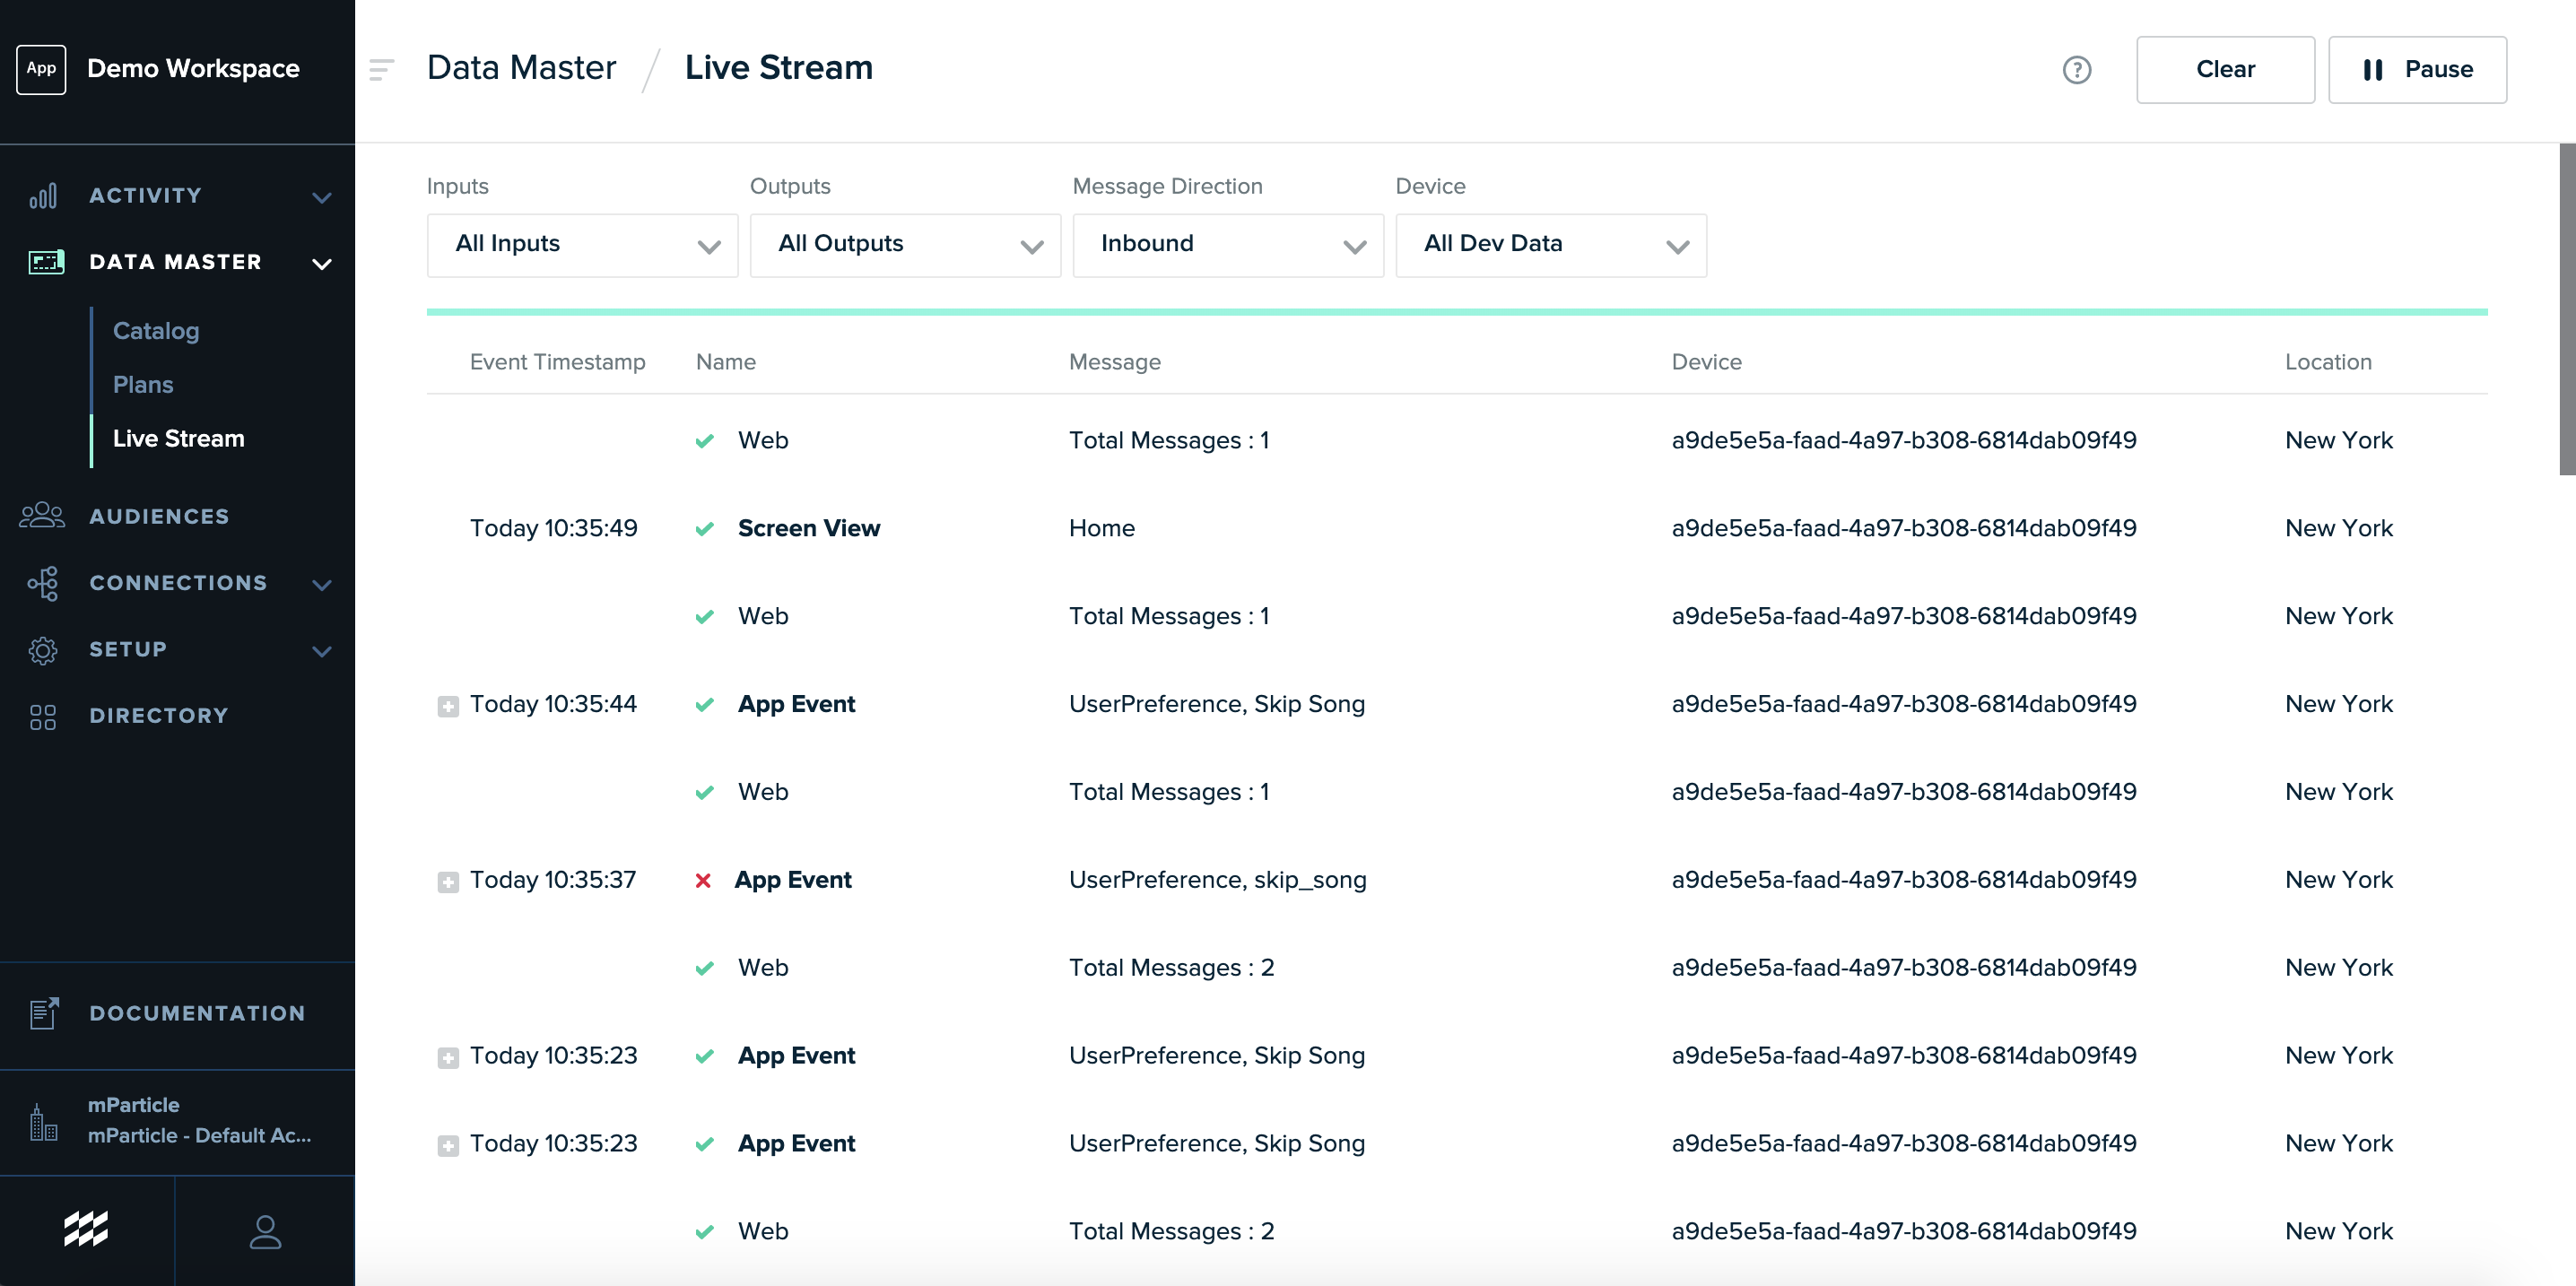Viewport: 2576px width, 1286px height.
Task: Open the help question mark icon
Action: point(2077,69)
